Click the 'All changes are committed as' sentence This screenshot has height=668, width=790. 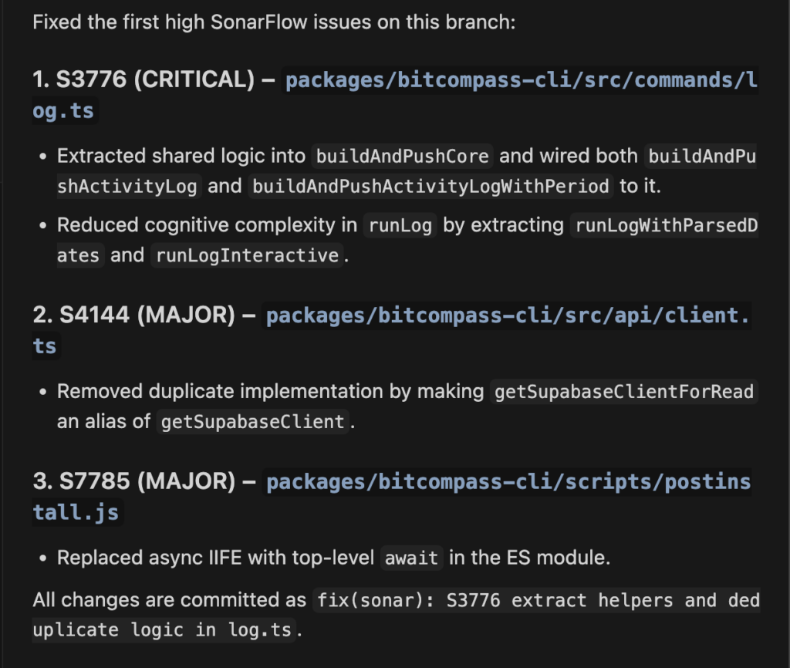pyautogui.click(x=170, y=600)
